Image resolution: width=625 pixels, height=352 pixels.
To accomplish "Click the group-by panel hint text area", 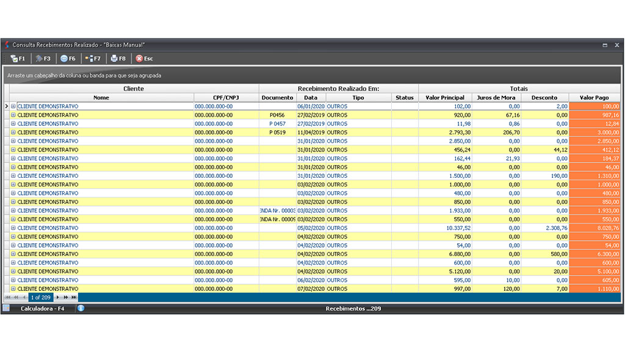I will tap(84, 75).
